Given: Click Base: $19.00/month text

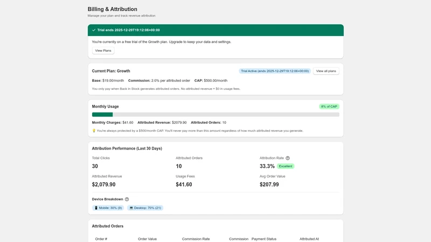Looking at the screenshot, I should click(x=108, y=81).
